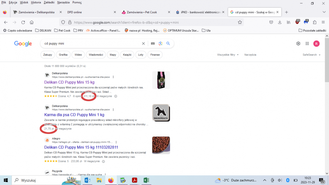Open the Firefox hamburger menu

pyautogui.click(x=323, y=22)
